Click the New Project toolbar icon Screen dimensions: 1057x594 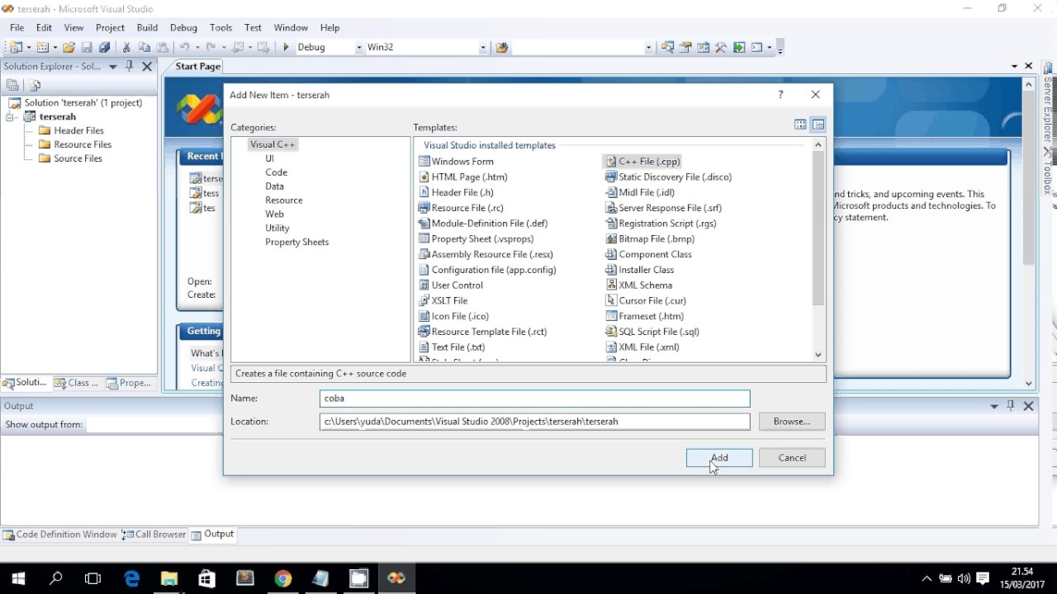[15, 48]
